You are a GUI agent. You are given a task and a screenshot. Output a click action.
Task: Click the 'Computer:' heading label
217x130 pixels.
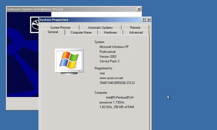point(101,93)
